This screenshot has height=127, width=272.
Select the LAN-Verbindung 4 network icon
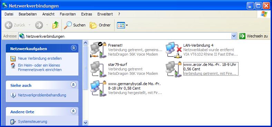click(173, 50)
